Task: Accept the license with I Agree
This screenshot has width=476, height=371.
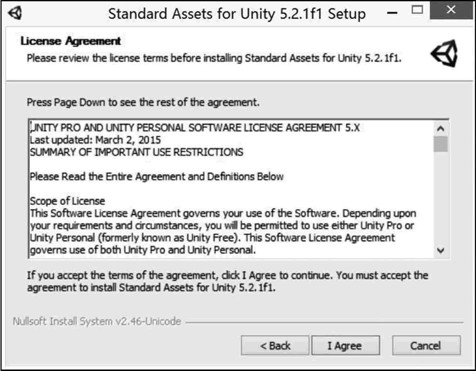Action: tap(345, 345)
